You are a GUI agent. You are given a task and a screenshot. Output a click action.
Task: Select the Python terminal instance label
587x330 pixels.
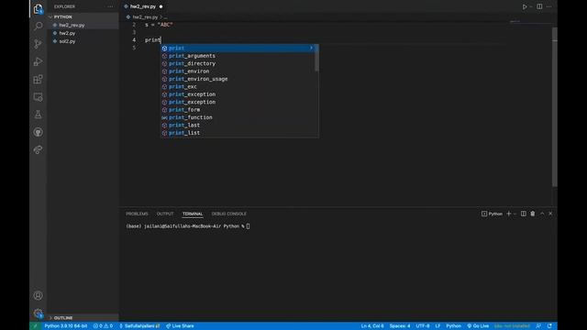pos(492,214)
